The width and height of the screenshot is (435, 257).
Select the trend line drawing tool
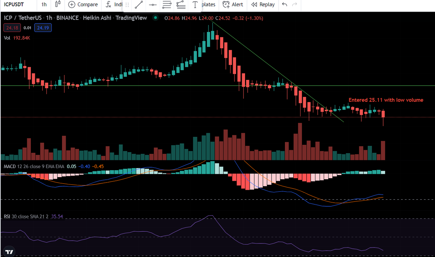tap(138, 5)
